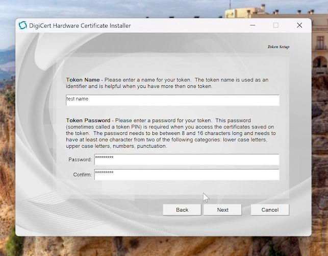Close the Hardware Certificate Installer window
This screenshot has width=328, height=256.
(299, 25)
